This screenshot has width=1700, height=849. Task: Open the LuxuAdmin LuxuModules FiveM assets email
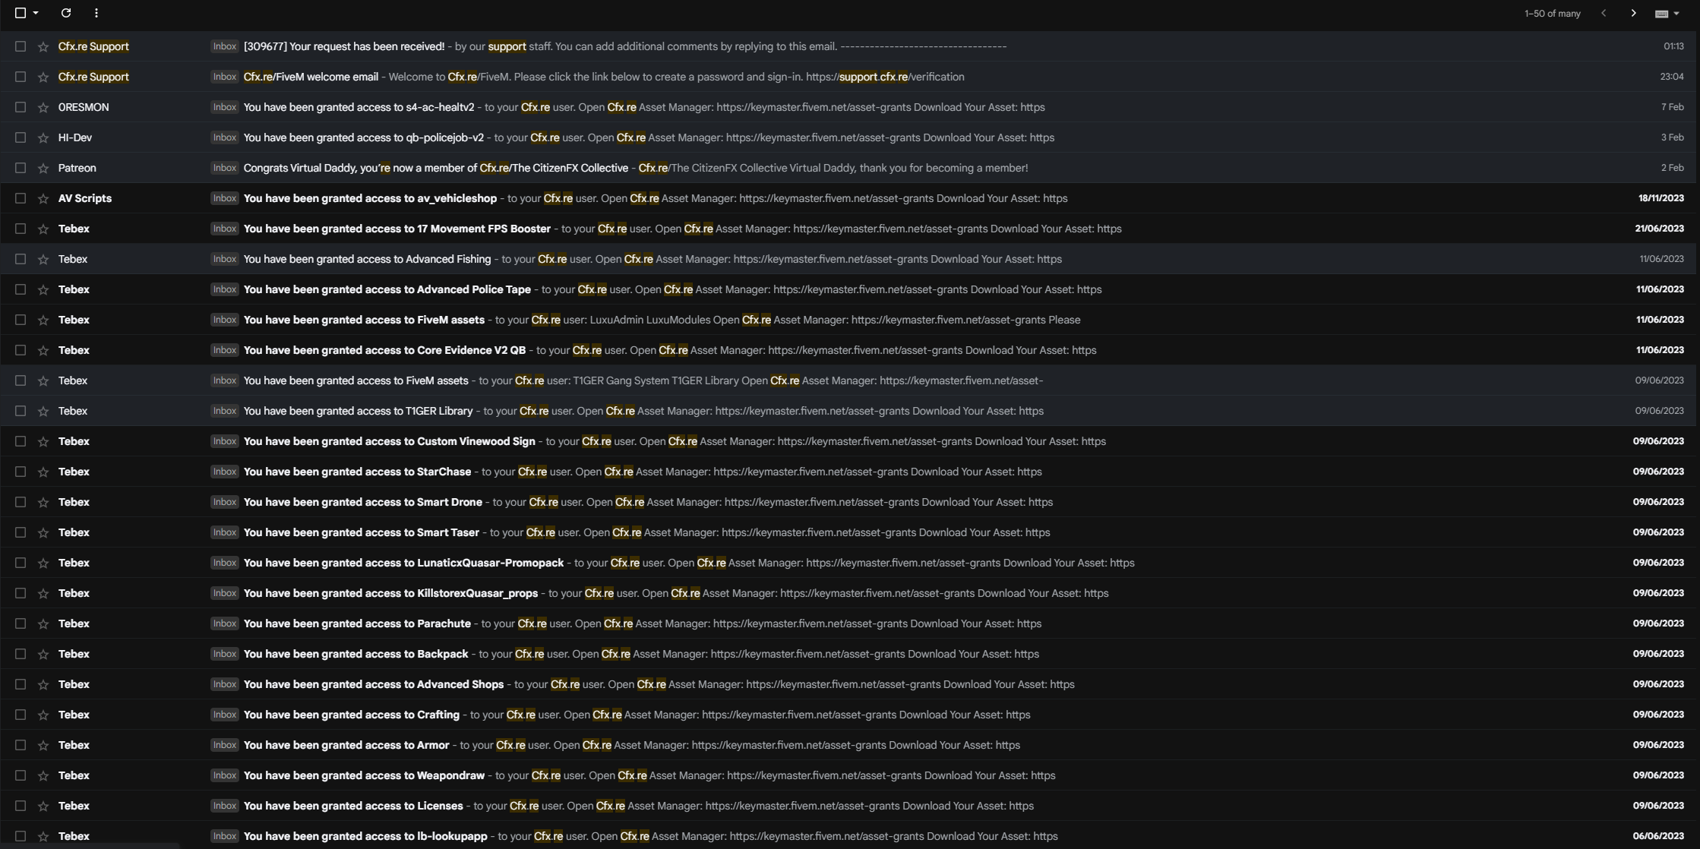[x=850, y=320]
